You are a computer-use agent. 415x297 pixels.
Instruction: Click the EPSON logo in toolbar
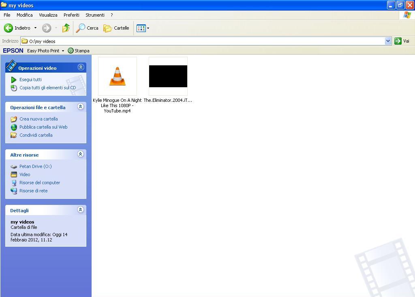(13, 51)
